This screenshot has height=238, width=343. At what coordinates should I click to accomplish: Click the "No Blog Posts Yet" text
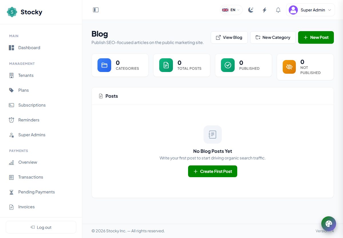pyautogui.click(x=212, y=151)
